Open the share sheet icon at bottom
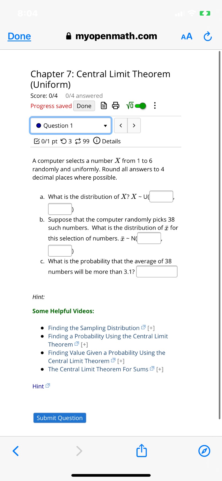 141,451
